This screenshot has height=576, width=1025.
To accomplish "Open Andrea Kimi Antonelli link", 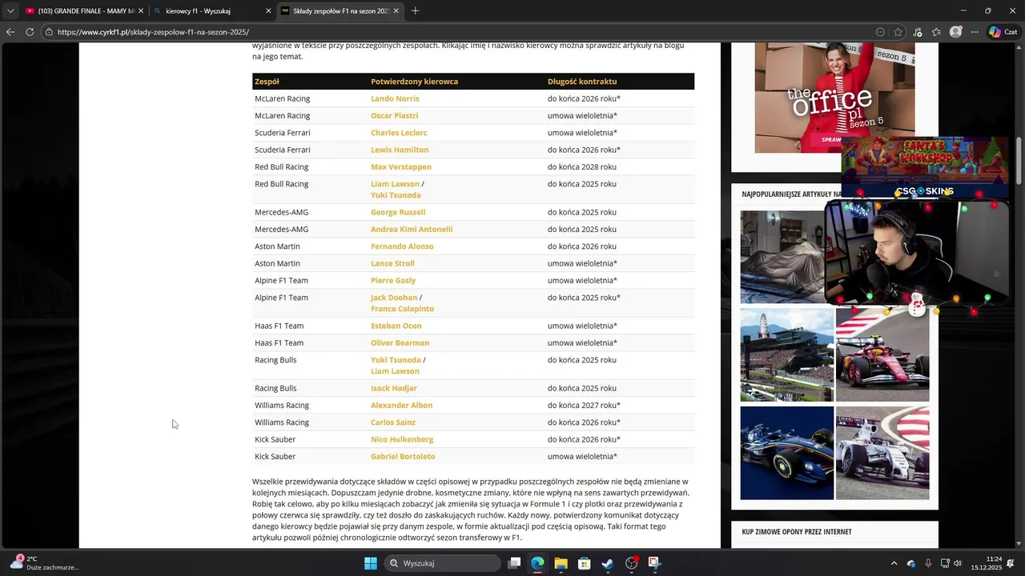I will click(412, 229).
